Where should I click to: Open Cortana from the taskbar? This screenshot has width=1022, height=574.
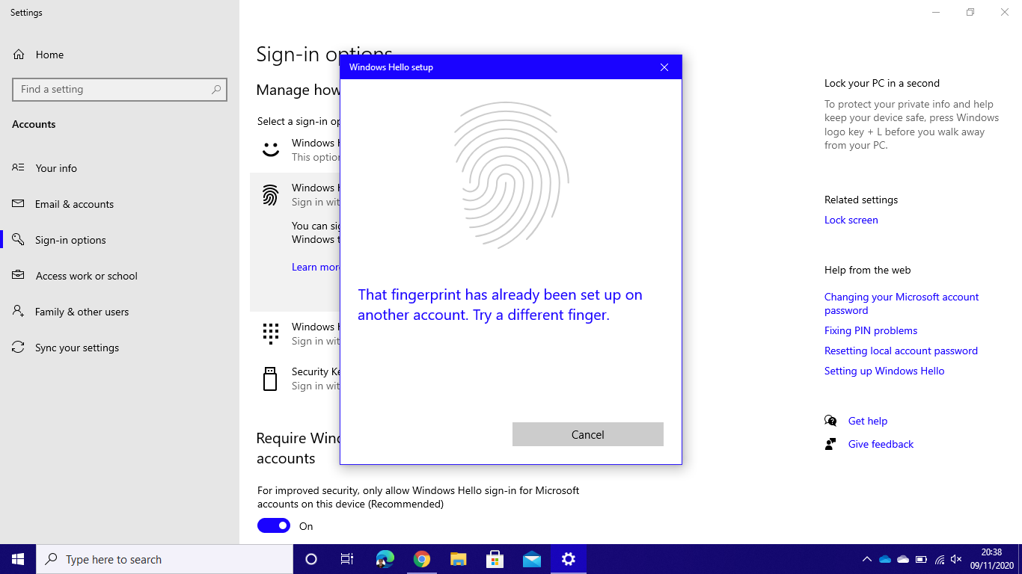pos(311,559)
